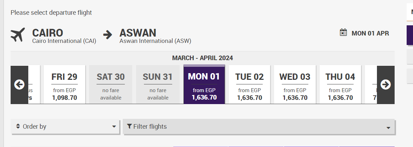The width and height of the screenshot is (413, 147).
Task: Click the arrow icon between Cairo and Aswan
Action: 107,34
